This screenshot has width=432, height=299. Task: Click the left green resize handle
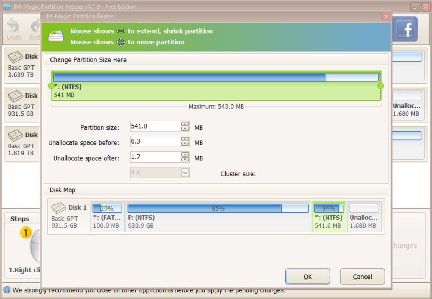click(x=51, y=86)
